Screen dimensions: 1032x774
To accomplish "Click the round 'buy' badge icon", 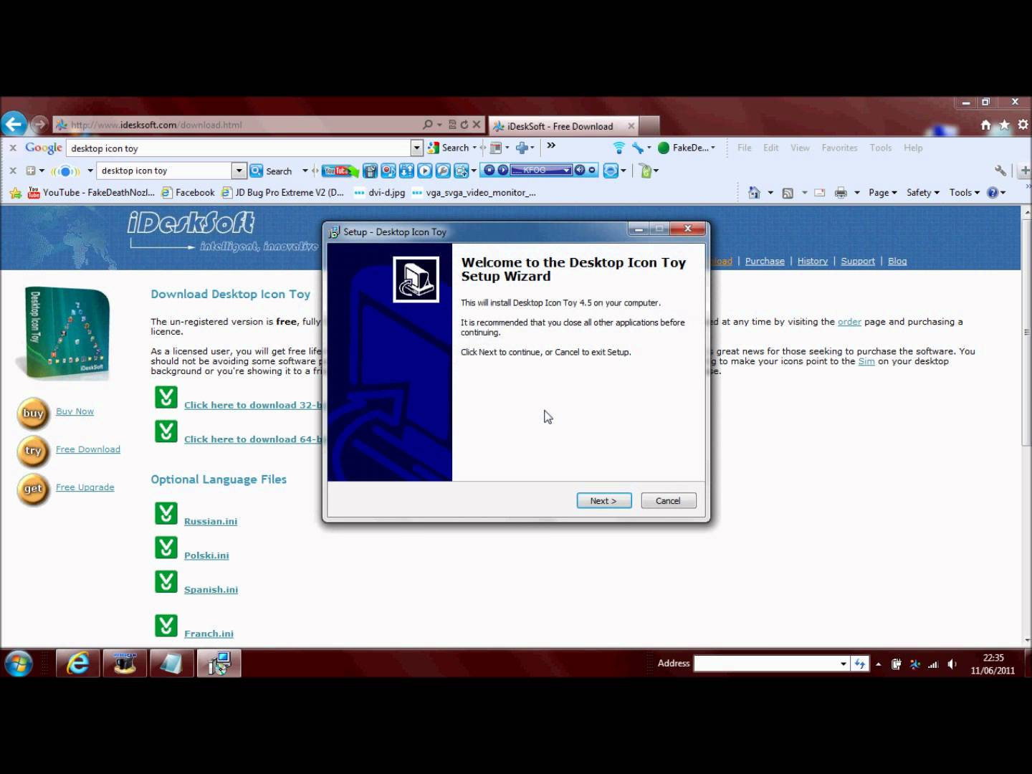I will [33, 414].
